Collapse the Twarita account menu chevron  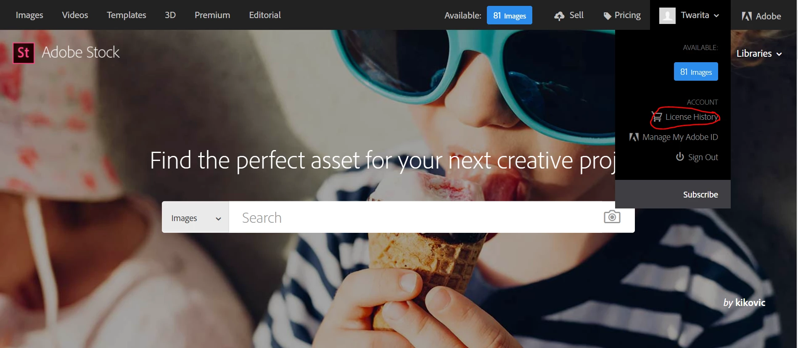click(x=716, y=16)
